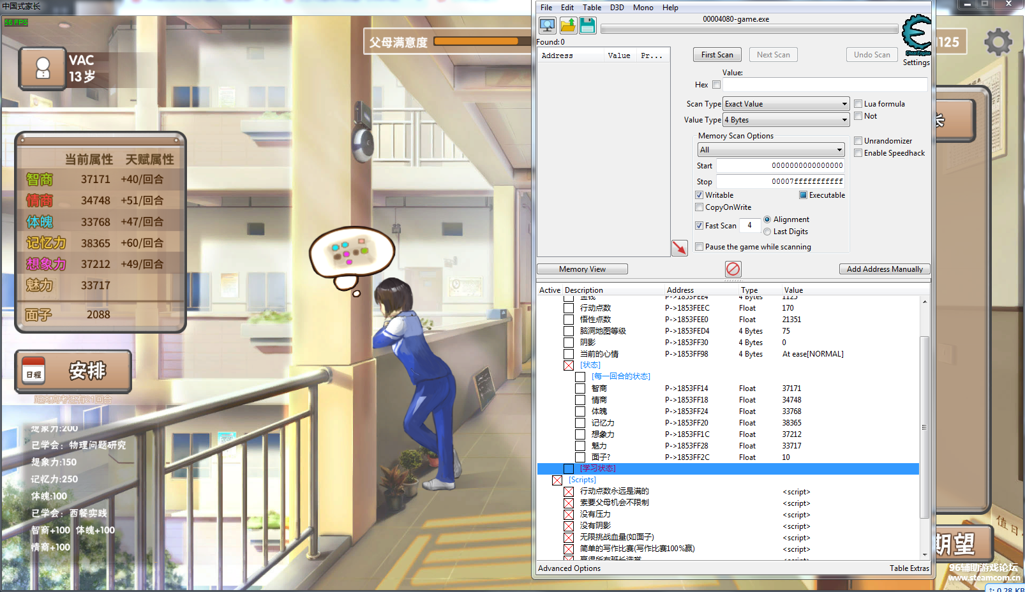Screen dimensions: 1025x592
Task: Expand the memory region All dropdown
Action: pyautogui.click(x=771, y=150)
